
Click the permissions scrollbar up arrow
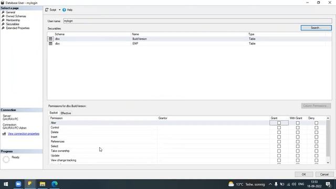click(x=328, y=118)
